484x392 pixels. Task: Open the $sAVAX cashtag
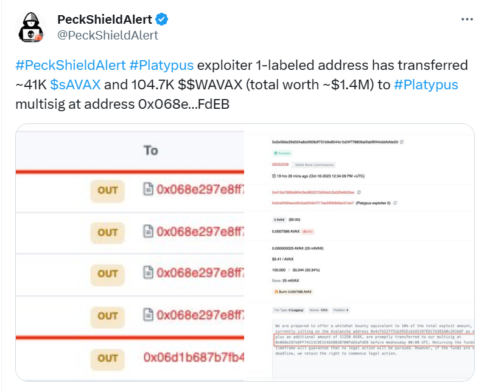tap(75, 84)
